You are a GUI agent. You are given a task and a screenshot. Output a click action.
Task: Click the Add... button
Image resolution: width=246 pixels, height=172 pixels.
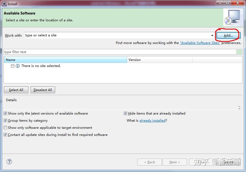[228, 36]
